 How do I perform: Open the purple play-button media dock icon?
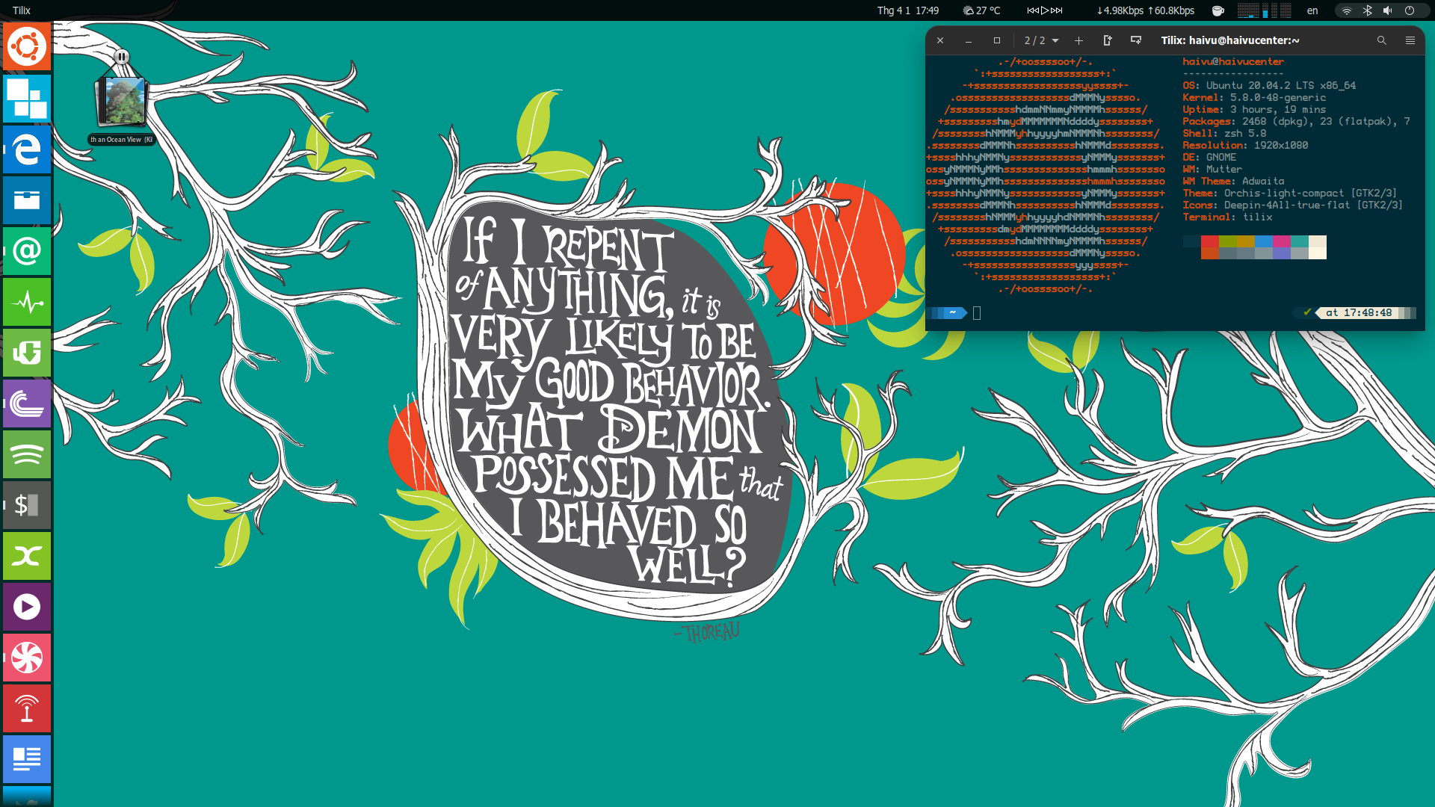[x=27, y=606]
